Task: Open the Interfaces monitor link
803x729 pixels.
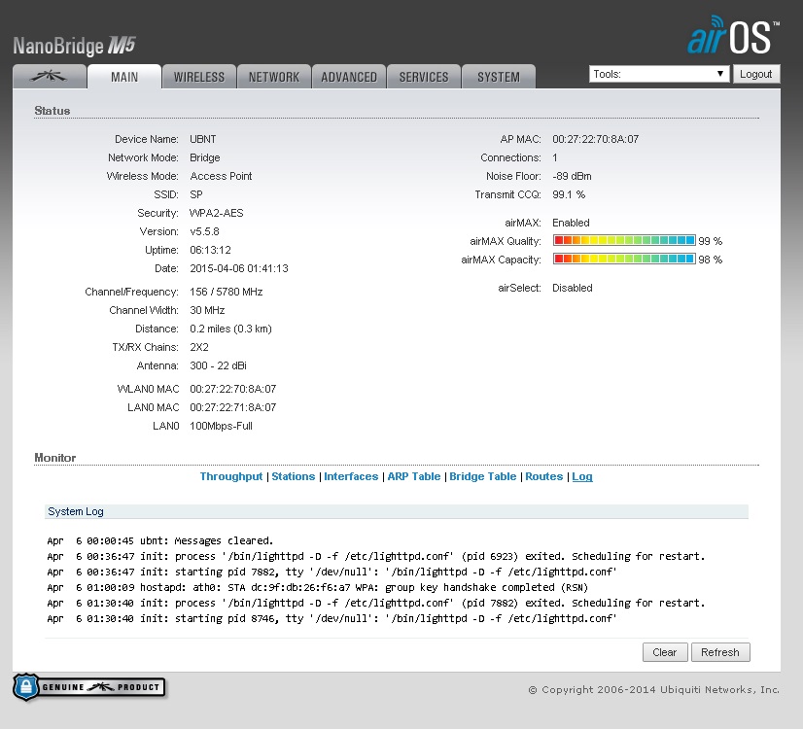Action: (x=351, y=476)
